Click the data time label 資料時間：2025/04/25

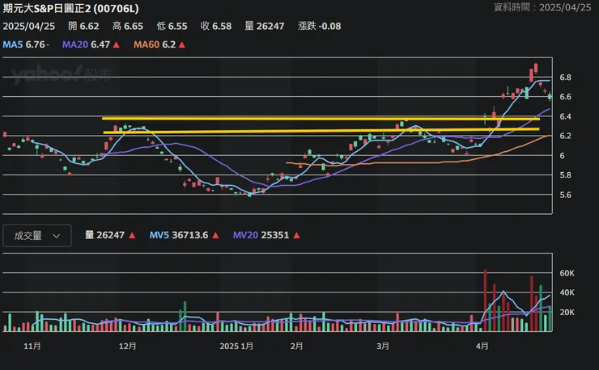tap(542, 7)
